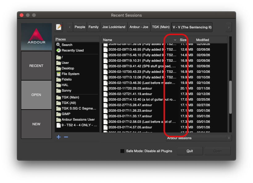Open Recently Used in Places
The width and height of the screenshot is (253, 183).
(73, 50)
